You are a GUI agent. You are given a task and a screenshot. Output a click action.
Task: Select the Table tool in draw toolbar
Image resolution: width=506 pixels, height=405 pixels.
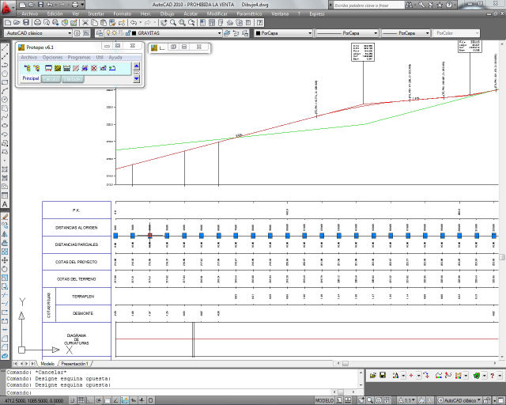point(5,195)
